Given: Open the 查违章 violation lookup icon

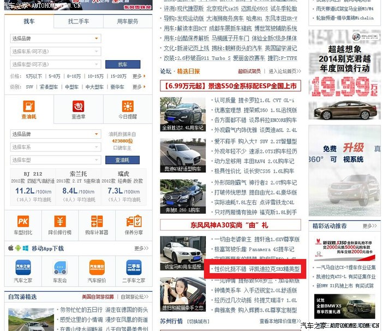Looking at the screenshot, I should (78, 107).
